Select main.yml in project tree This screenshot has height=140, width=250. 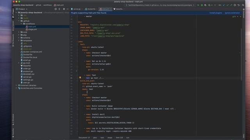click(32, 26)
